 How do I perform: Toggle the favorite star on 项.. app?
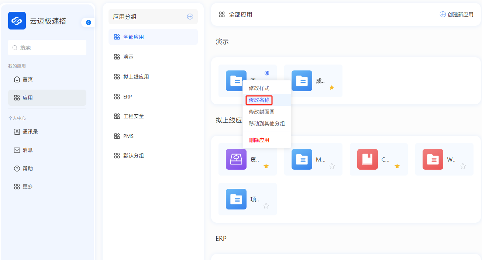click(266, 206)
